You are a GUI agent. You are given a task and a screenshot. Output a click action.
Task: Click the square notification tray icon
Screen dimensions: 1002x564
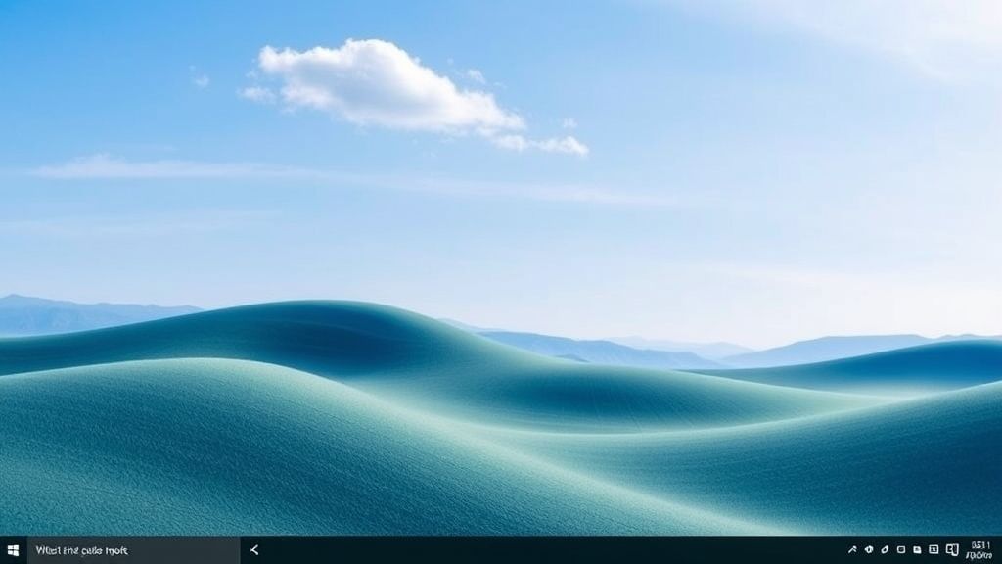pos(934,549)
